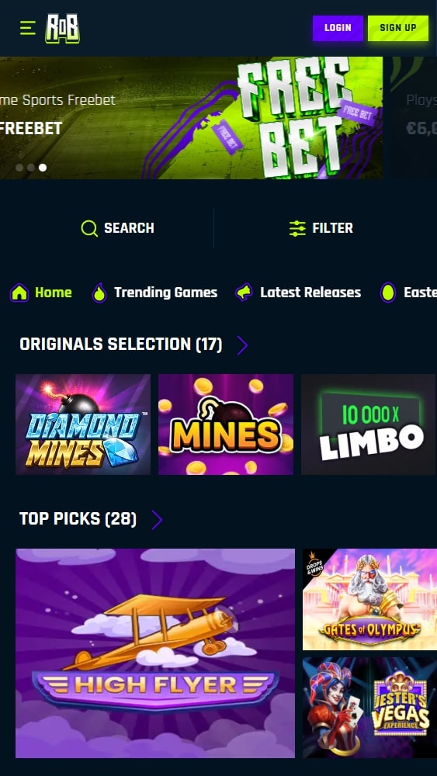Click the Home house icon
This screenshot has width=437, height=776.
(19, 293)
